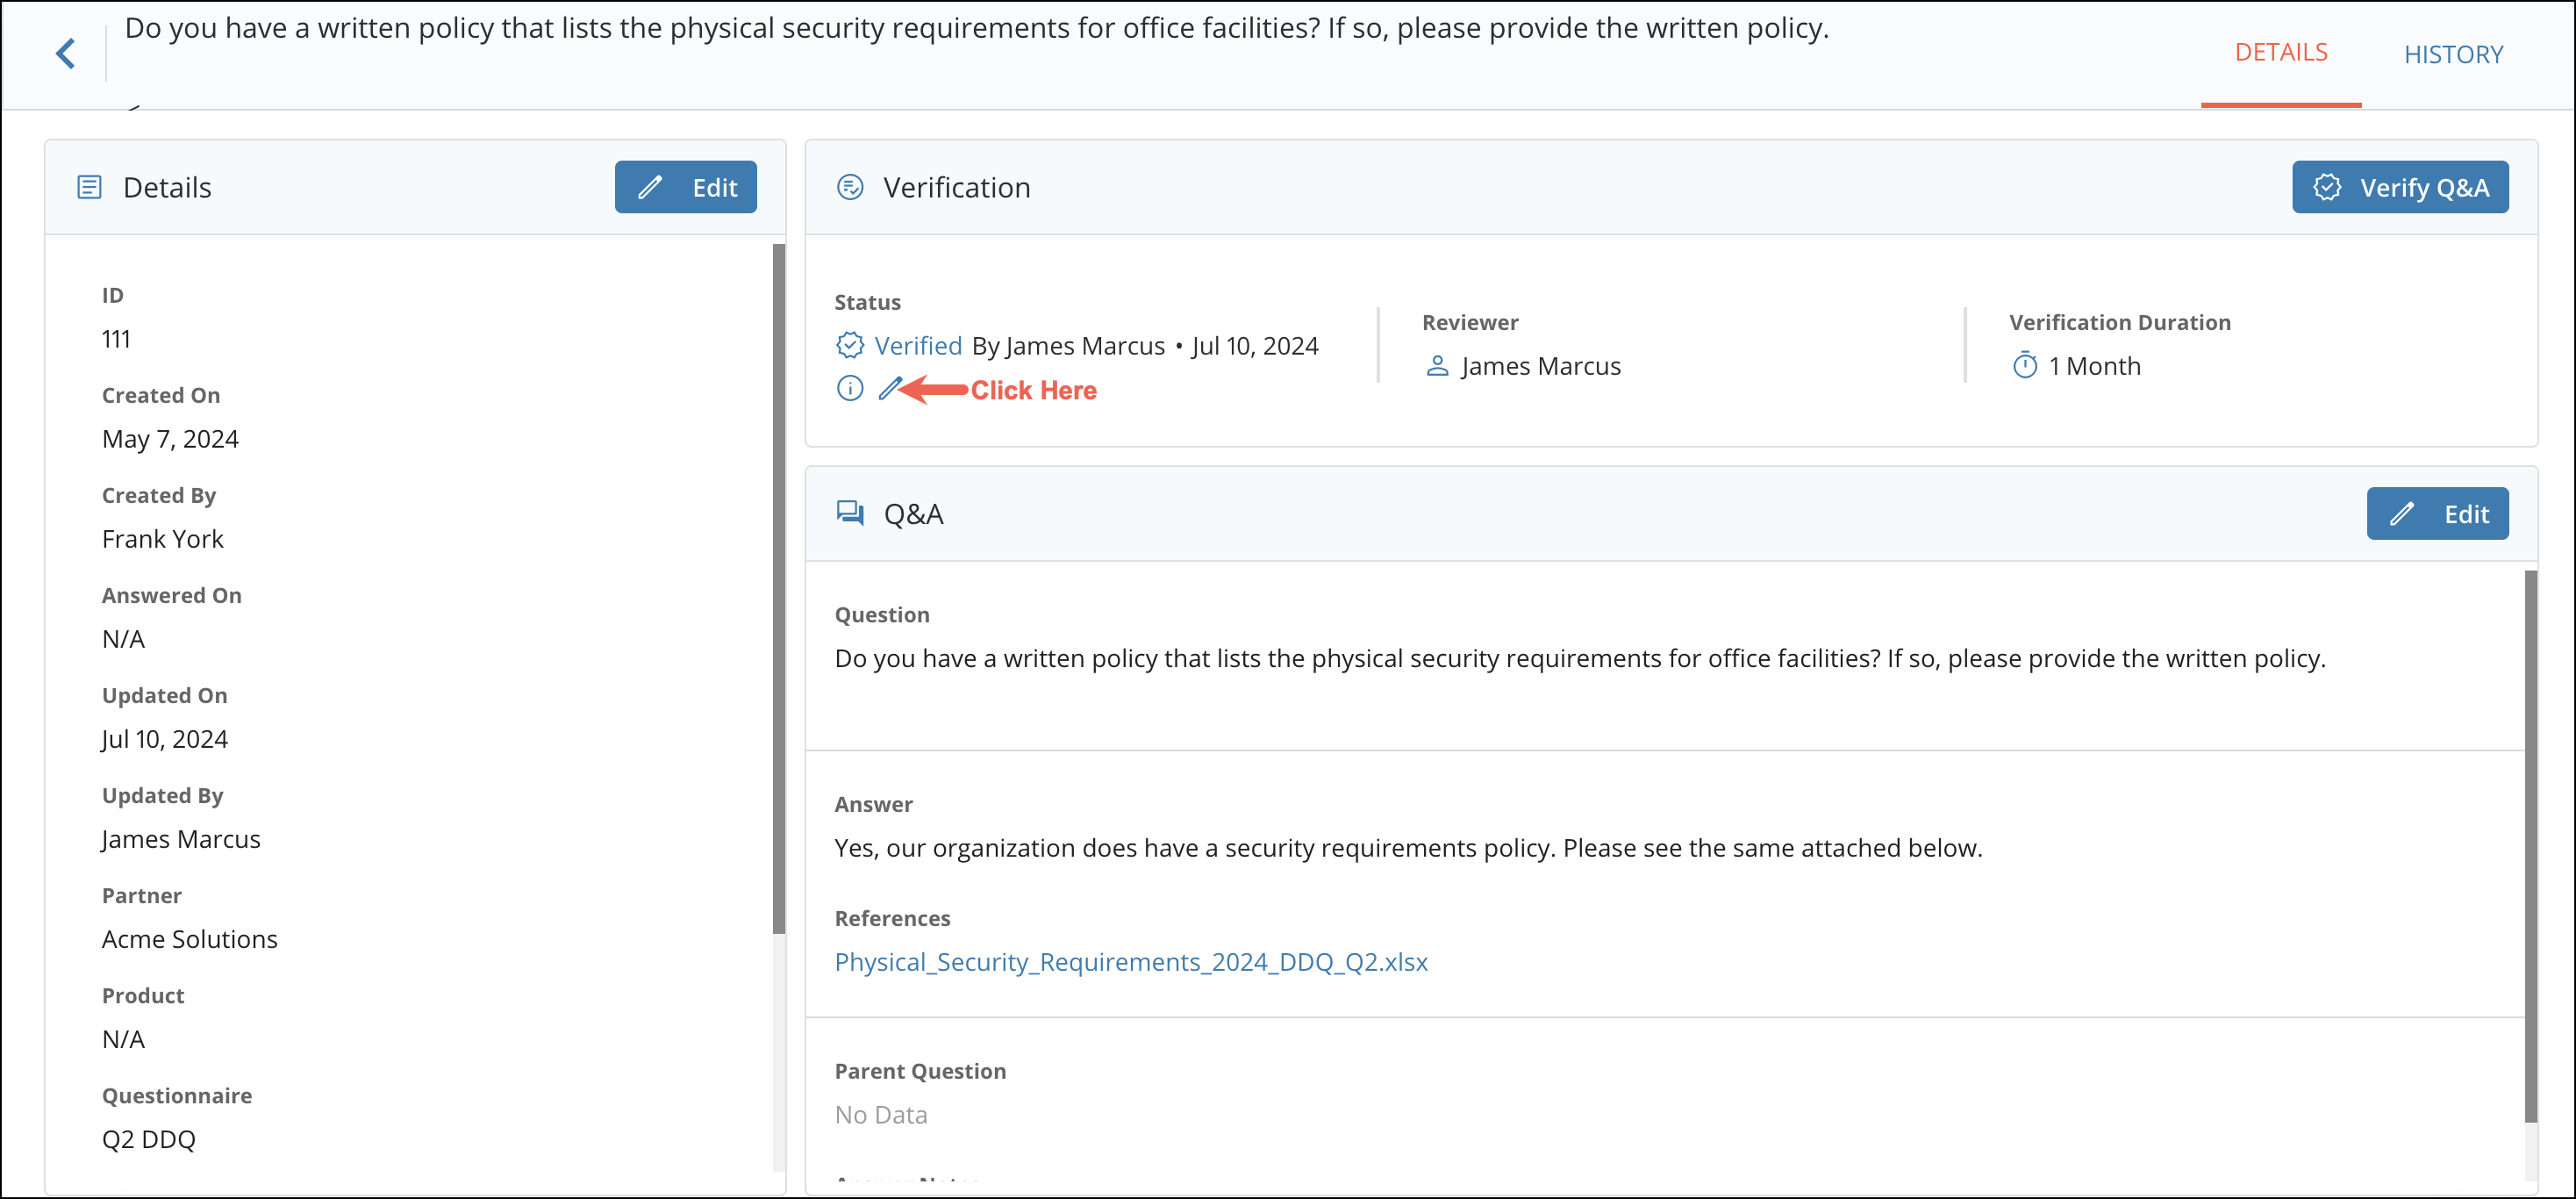Click the Q&A chat bubble icon

(x=850, y=513)
